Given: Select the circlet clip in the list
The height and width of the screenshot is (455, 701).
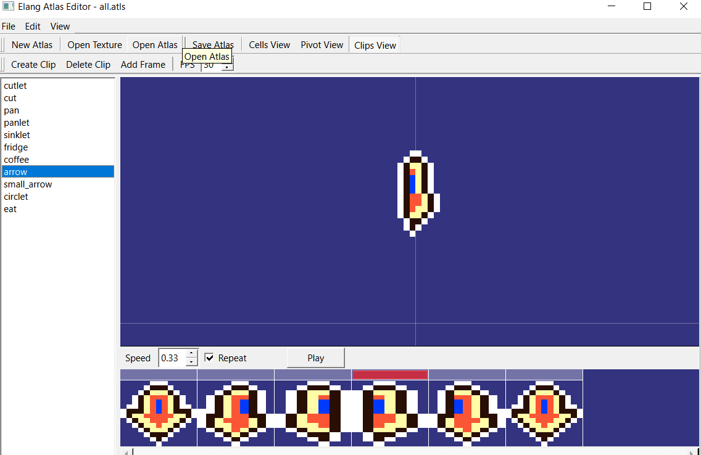Looking at the screenshot, I should click(x=58, y=197).
